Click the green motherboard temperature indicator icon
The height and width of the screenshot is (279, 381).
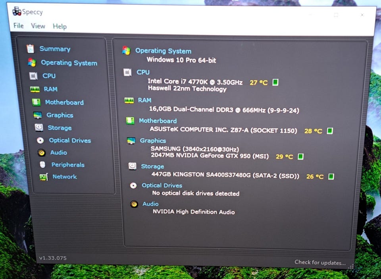point(330,131)
